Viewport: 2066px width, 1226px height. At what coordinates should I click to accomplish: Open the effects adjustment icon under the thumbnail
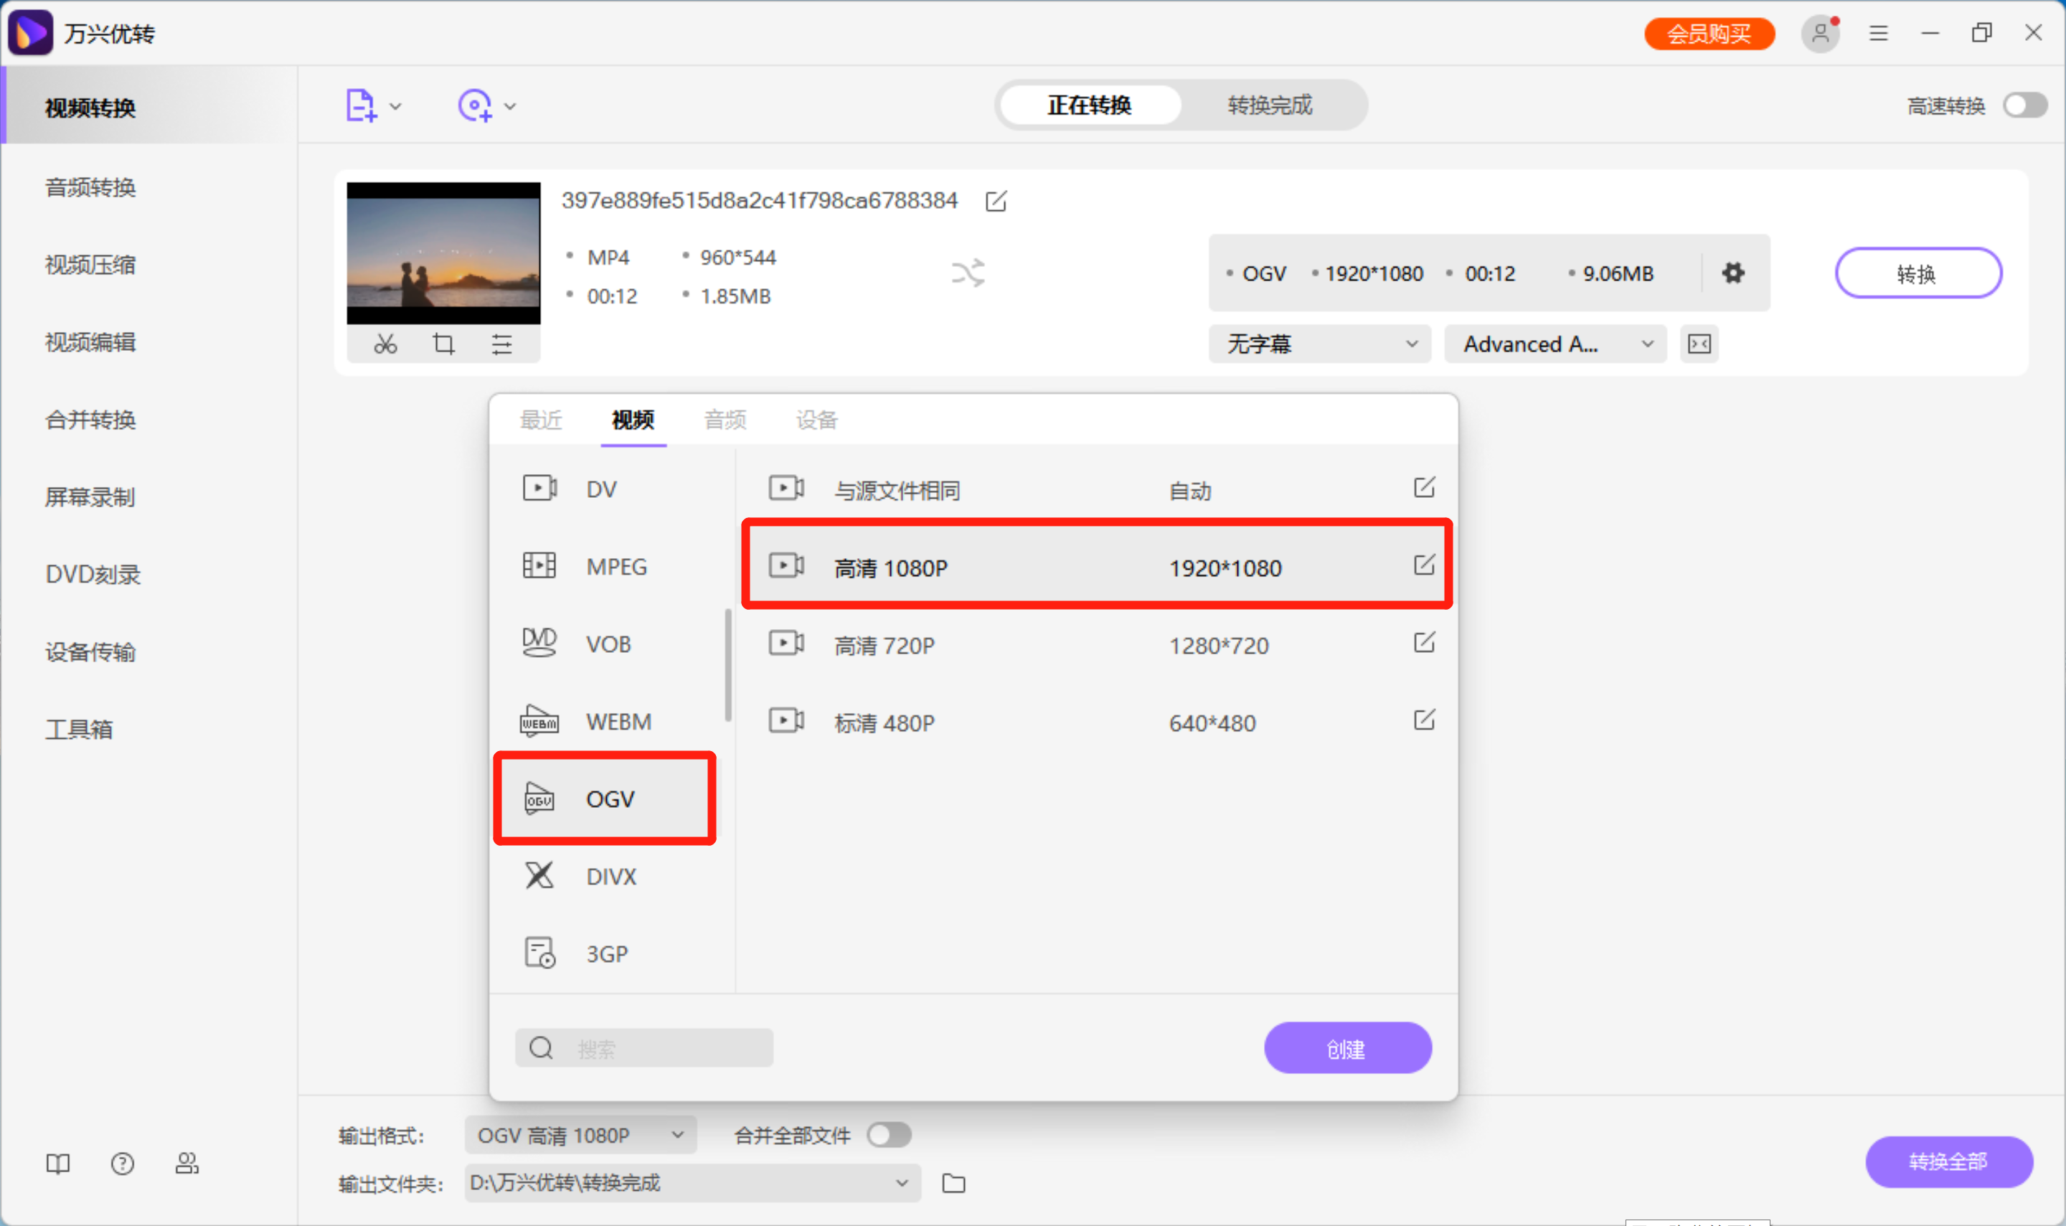[x=502, y=344]
